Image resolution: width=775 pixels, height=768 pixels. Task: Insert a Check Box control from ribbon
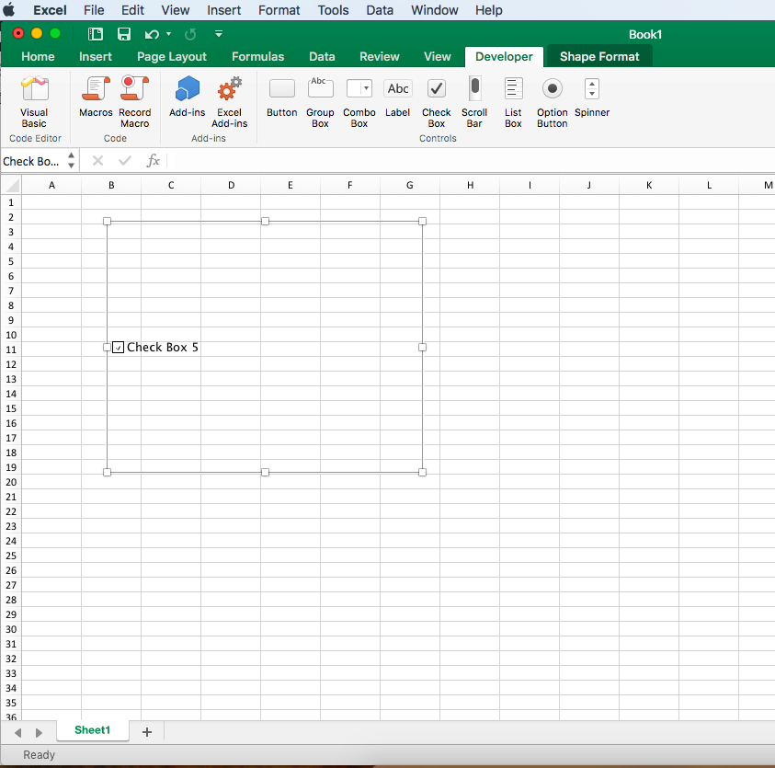437,102
